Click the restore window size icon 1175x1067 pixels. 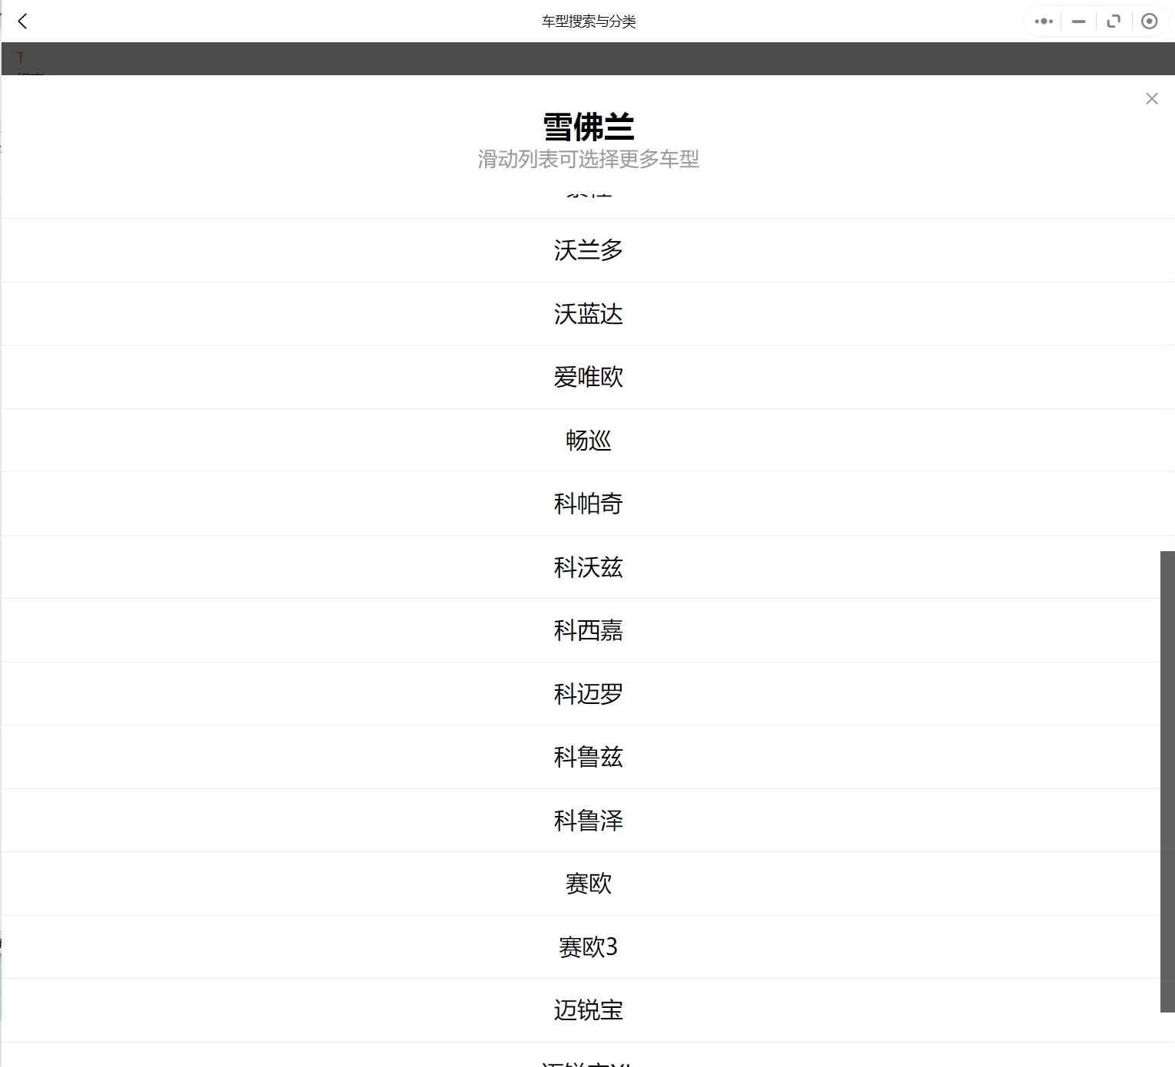point(1114,21)
